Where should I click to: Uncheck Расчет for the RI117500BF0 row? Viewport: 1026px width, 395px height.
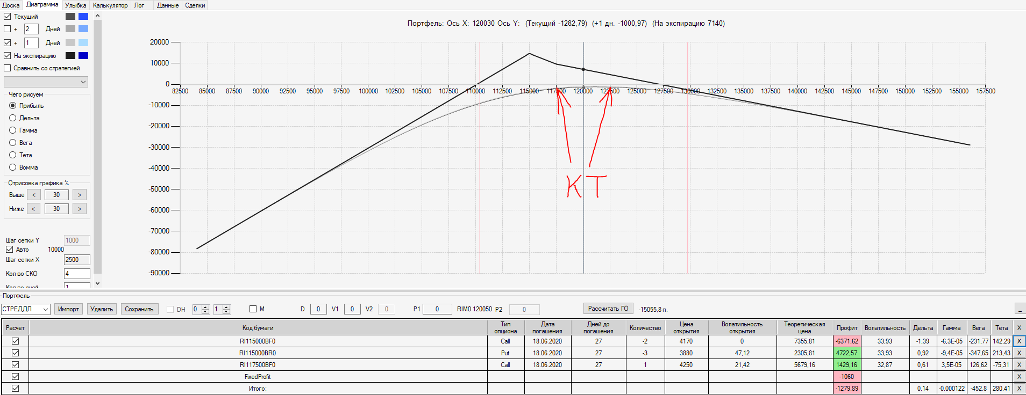[15, 365]
